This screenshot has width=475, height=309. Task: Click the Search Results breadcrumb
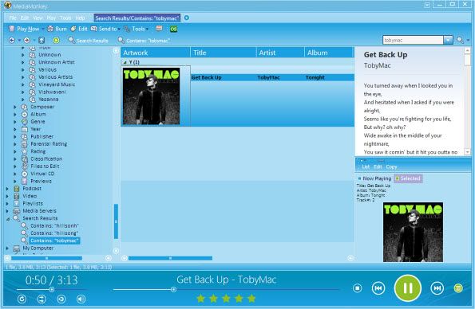tap(88, 40)
